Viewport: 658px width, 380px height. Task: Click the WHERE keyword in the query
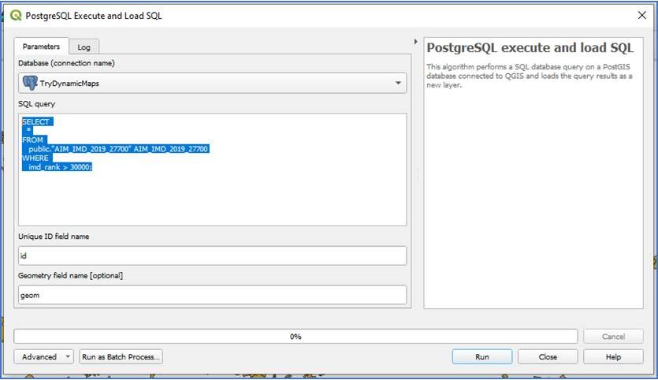pos(35,158)
